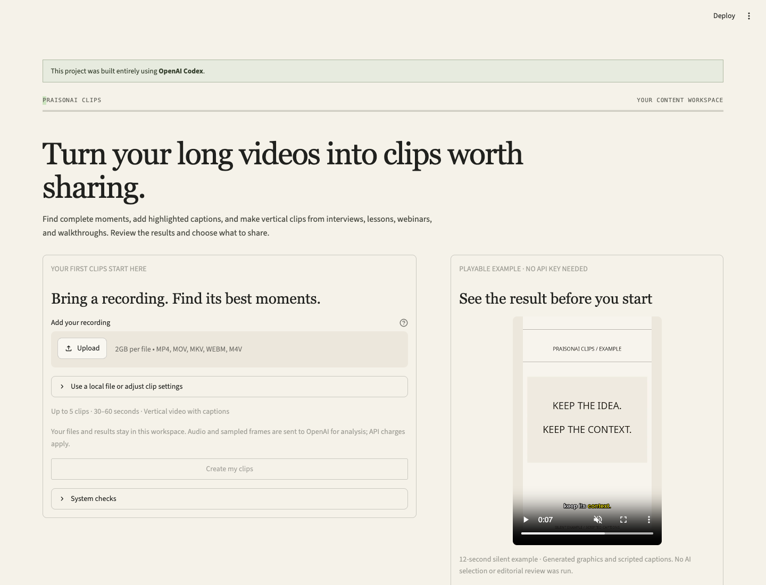Image resolution: width=766 pixels, height=585 pixels.
Task: Click the "YOUR FIRST CLIPS START HERE" label
Action: 99,269
